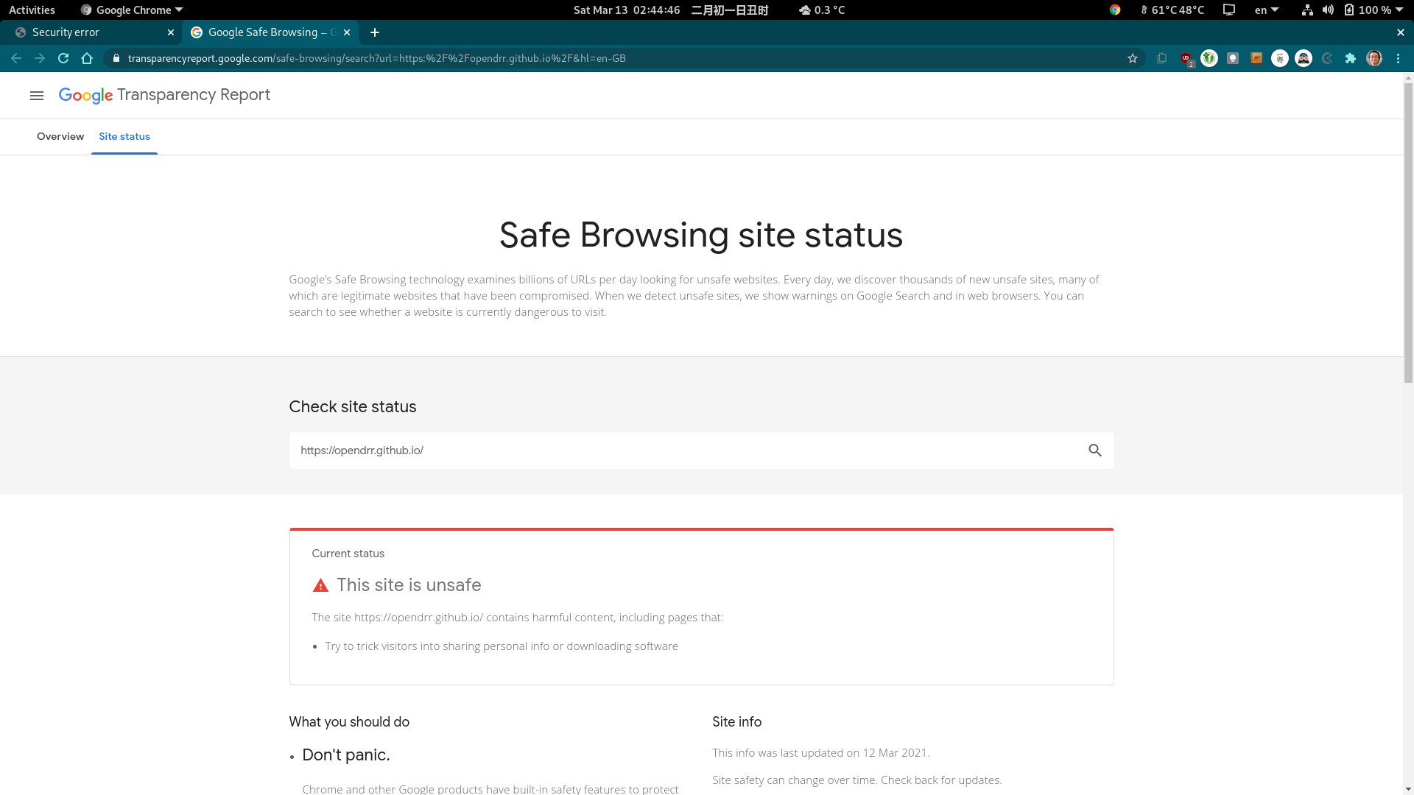Open the green circular extension icon
Screen dimensions: 1414x795
[1209, 58]
